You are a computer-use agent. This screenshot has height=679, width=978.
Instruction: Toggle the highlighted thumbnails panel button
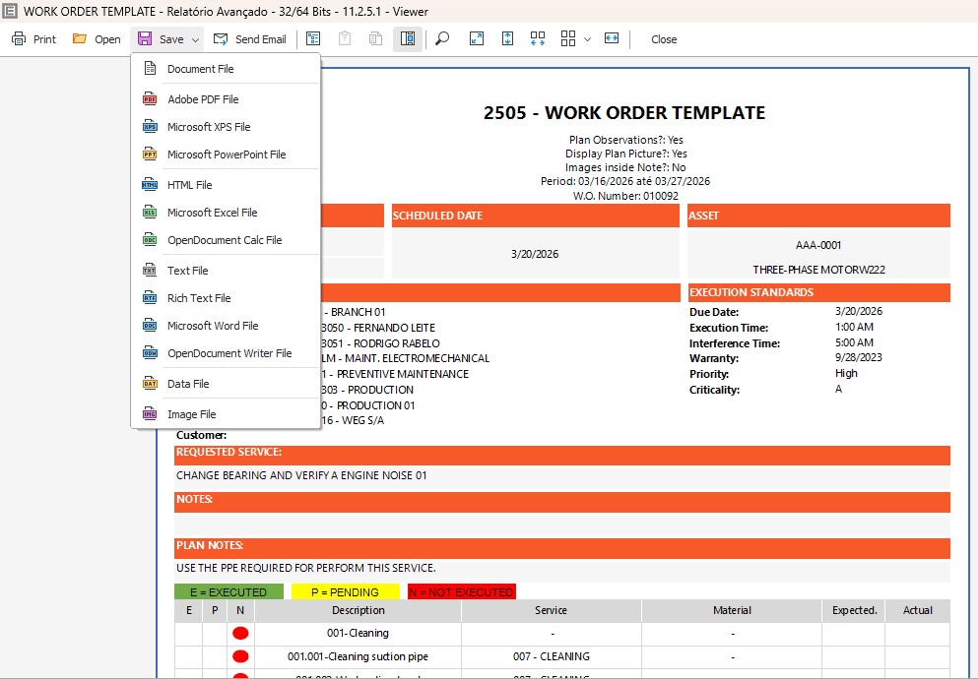tap(407, 39)
